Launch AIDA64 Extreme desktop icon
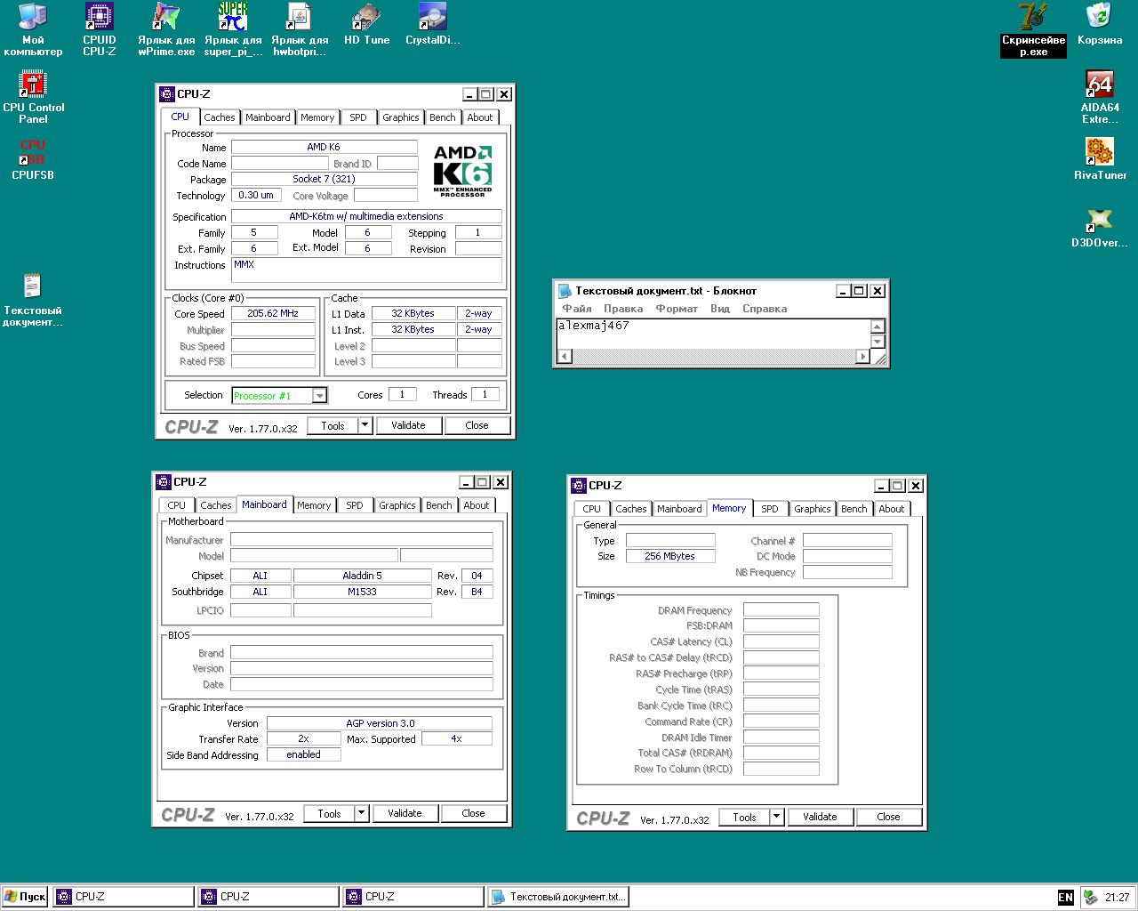This screenshot has width=1138, height=911. pos(1100,97)
